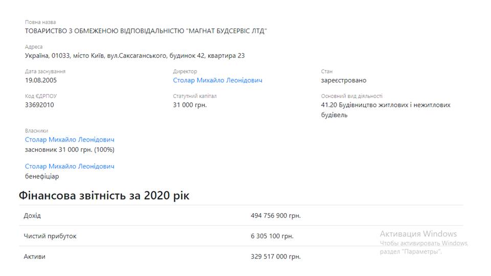Open the Директор link Столар Михайло Леонідович
The height and width of the screenshot is (276, 491).
217,80
